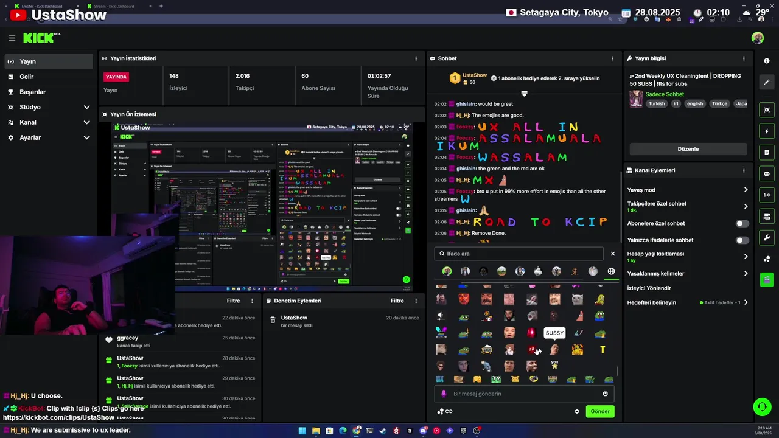Open the hamburger menu beside the Kick logo

coord(12,38)
